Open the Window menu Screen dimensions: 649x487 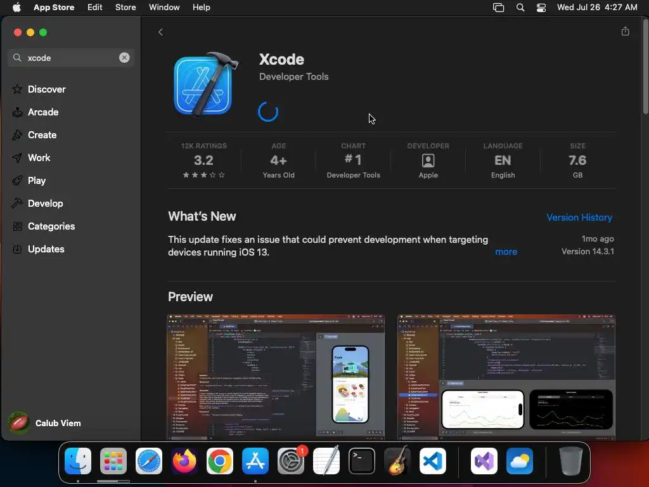click(164, 7)
